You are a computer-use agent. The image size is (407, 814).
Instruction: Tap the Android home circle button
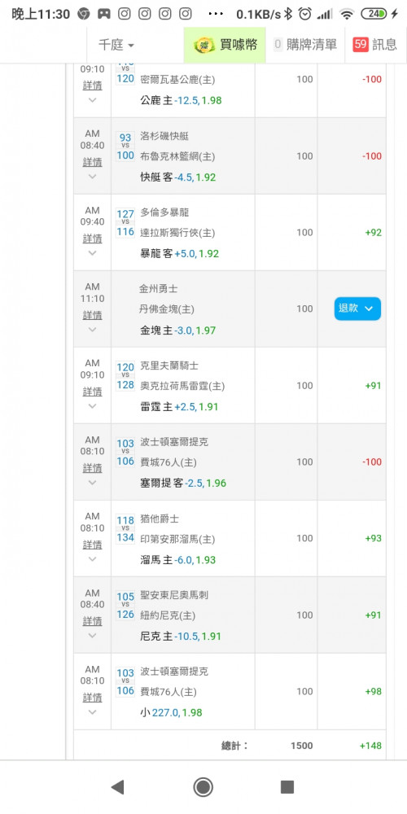pos(203,787)
